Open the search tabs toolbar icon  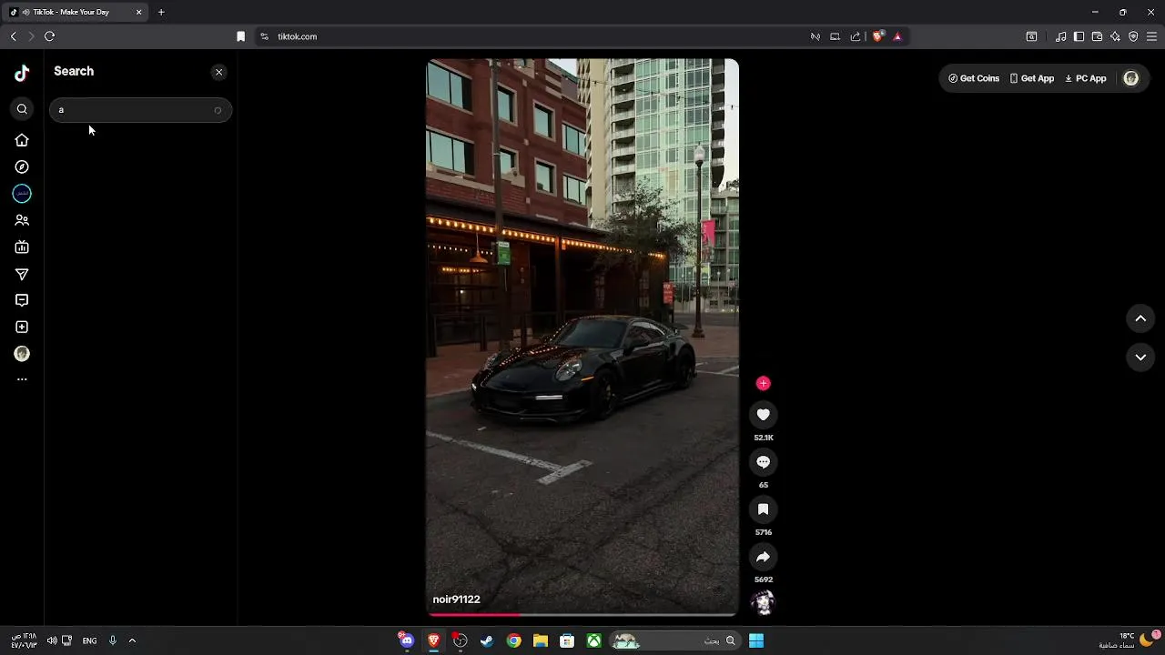[x=1031, y=36]
